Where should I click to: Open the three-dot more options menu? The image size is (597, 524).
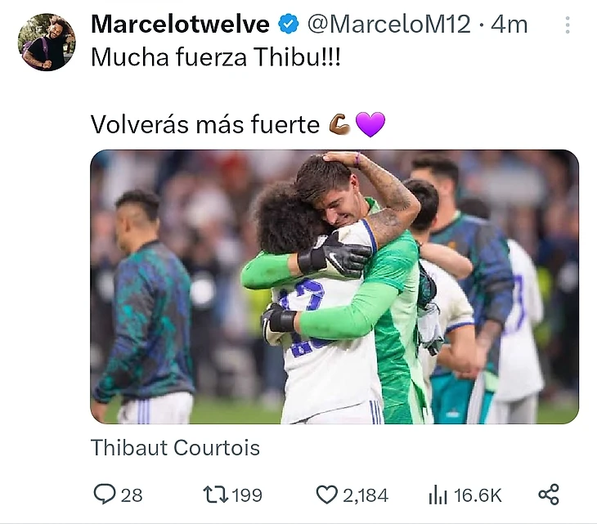click(x=568, y=25)
